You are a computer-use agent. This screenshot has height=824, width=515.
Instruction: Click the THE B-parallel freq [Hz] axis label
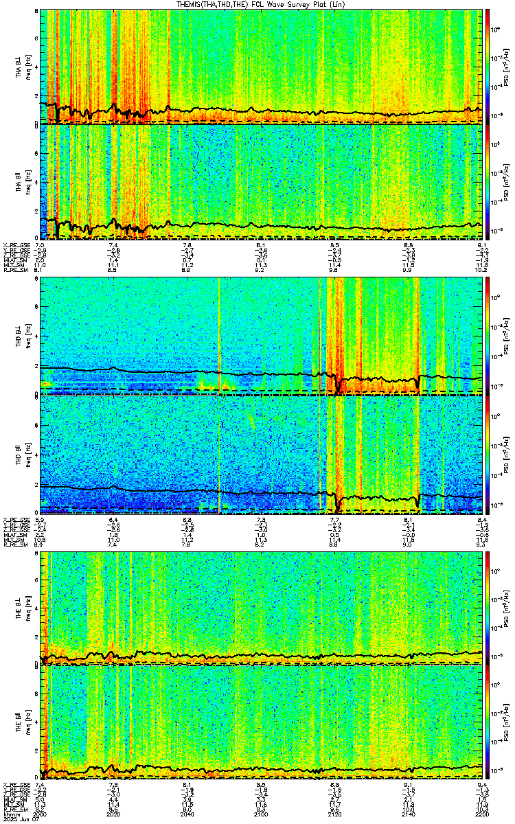[29, 723]
